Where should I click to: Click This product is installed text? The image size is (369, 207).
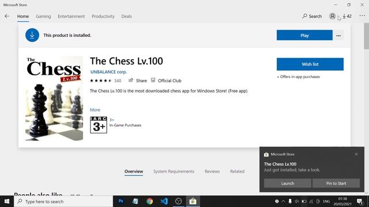67,35
